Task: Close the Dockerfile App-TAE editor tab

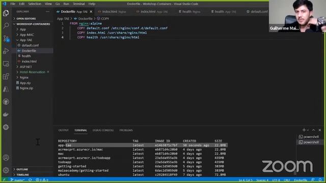Action: [91, 12]
